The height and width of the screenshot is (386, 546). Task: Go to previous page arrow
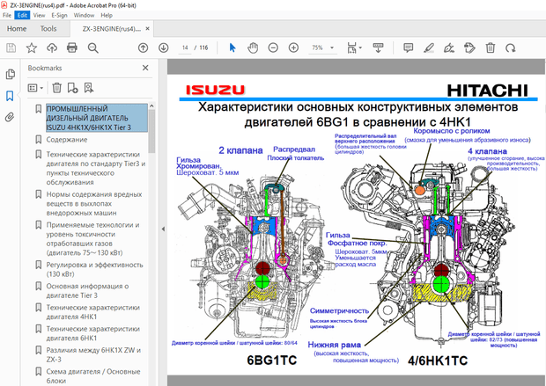pos(144,47)
